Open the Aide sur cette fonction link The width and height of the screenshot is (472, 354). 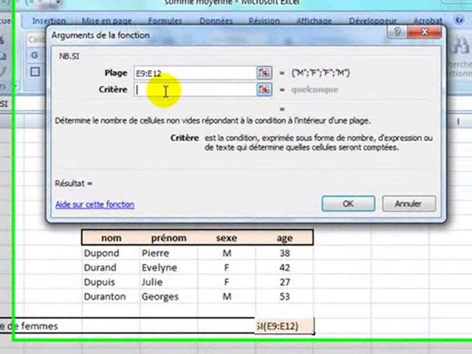(95, 205)
